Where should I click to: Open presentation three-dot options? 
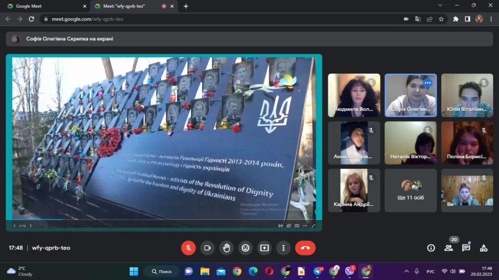pyautogui.click(x=305, y=225)
